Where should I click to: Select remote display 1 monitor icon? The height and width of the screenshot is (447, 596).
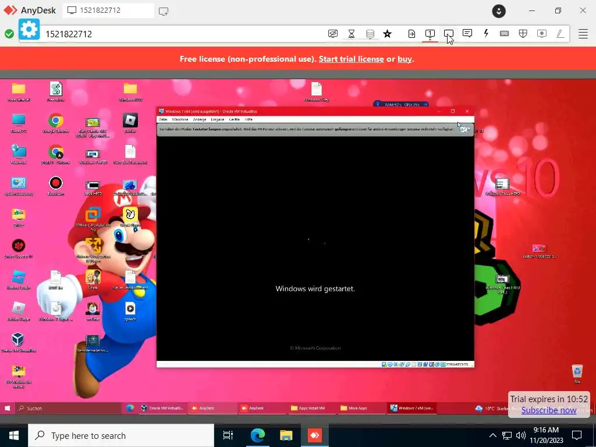430,34
